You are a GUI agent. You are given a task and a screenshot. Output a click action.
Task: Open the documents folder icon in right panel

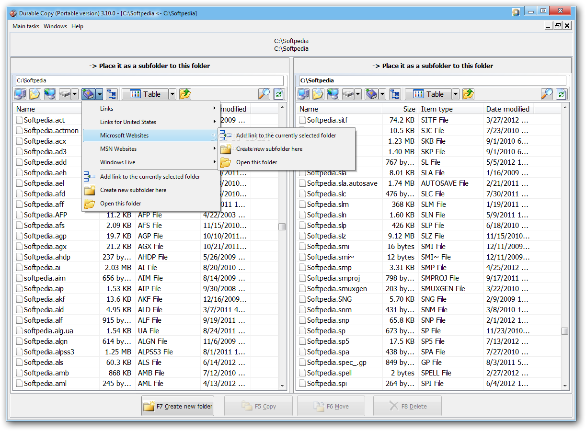pos(319,94)
